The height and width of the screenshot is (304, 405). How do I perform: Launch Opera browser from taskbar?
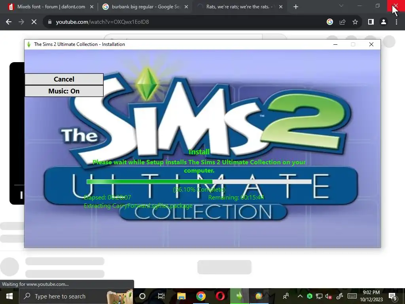[220, 296]
